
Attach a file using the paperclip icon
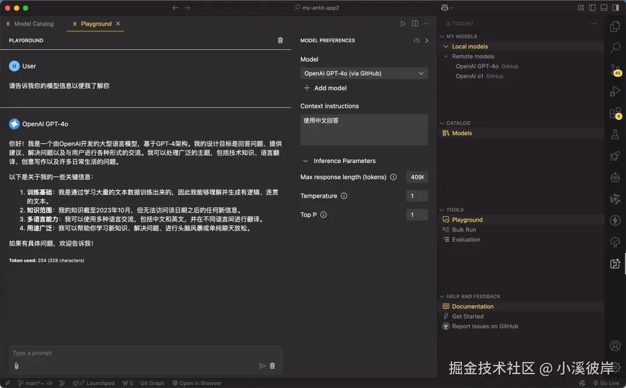(x=16, y=365)
